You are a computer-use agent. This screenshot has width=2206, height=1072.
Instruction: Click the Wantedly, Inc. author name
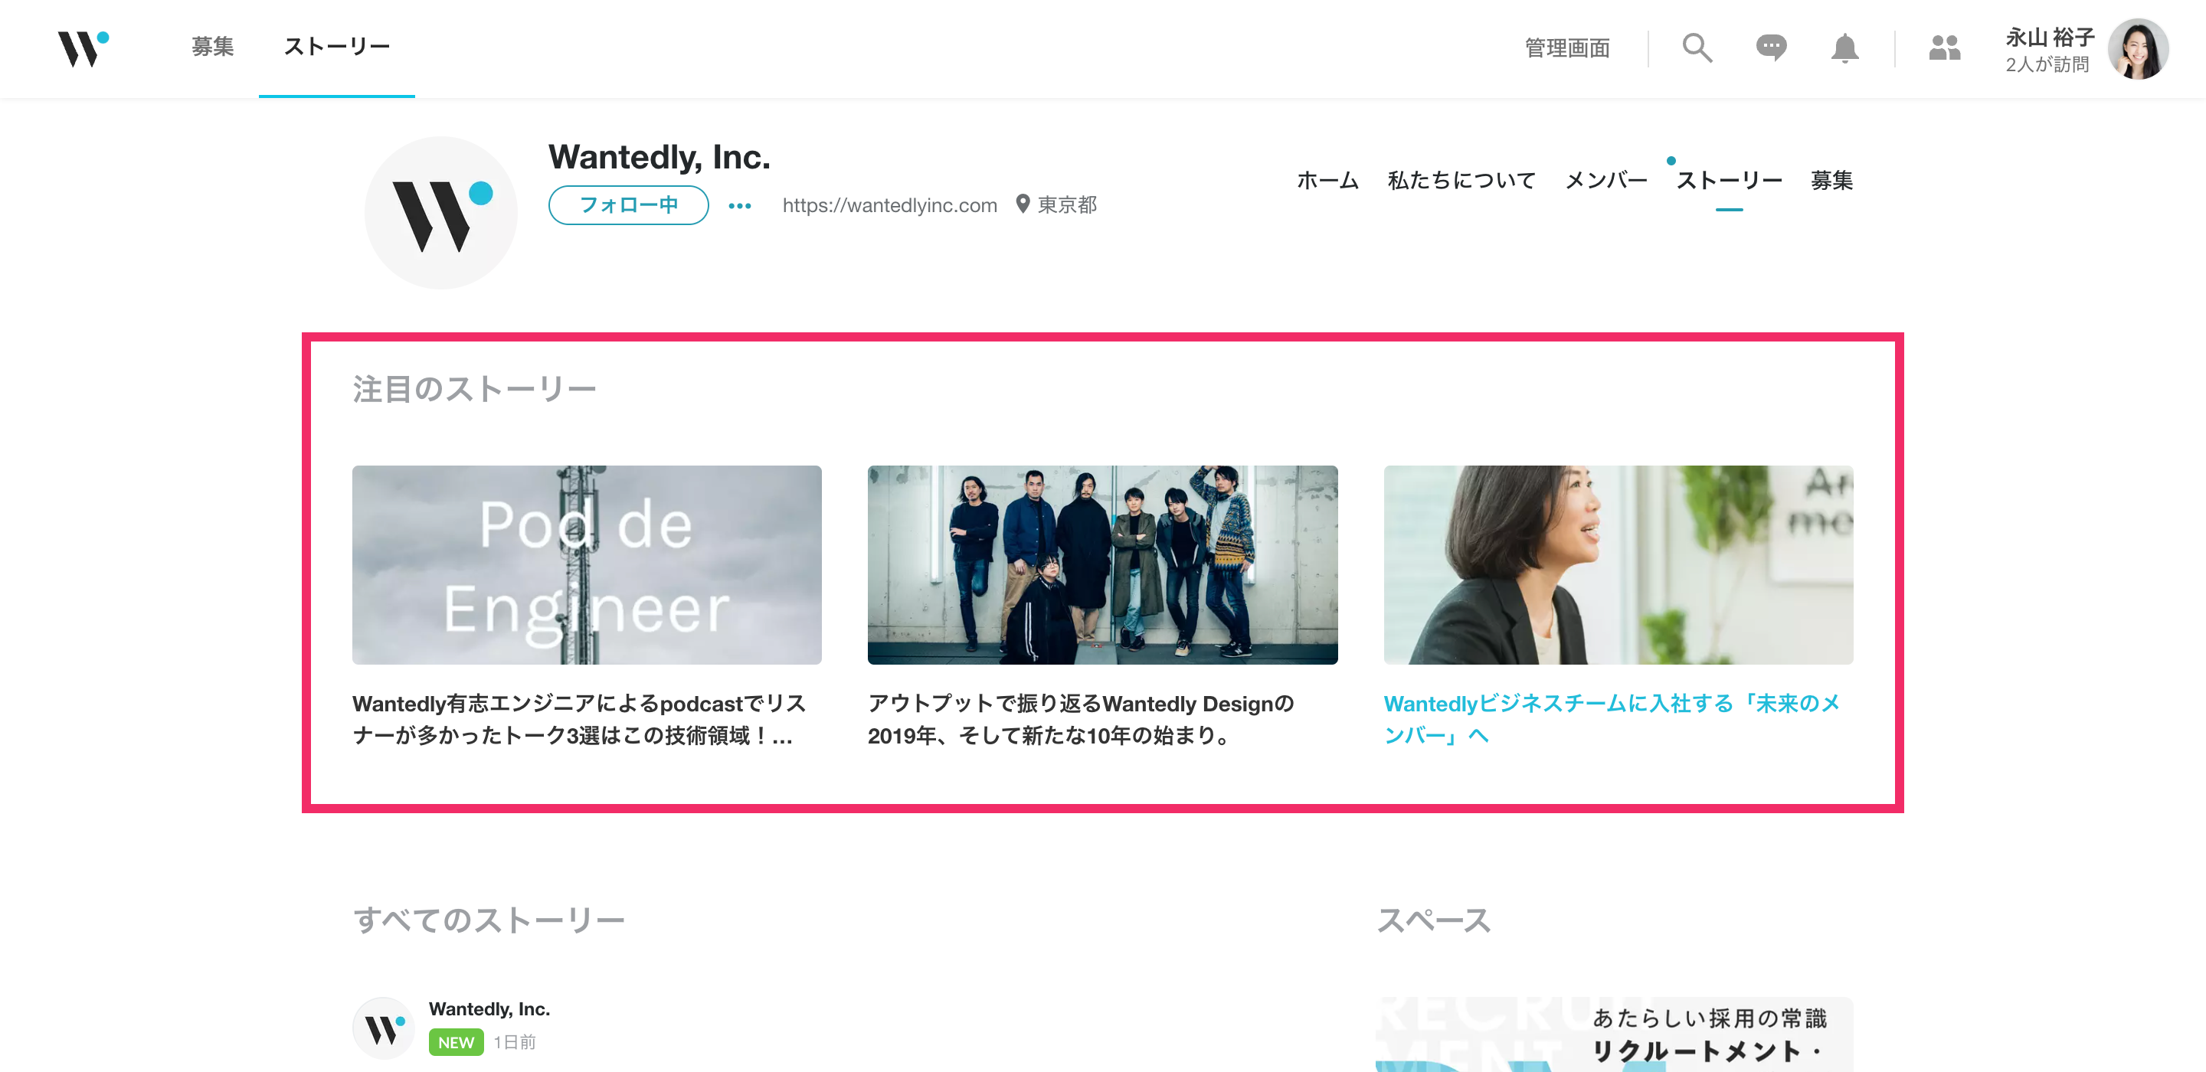click(489, 1008)
